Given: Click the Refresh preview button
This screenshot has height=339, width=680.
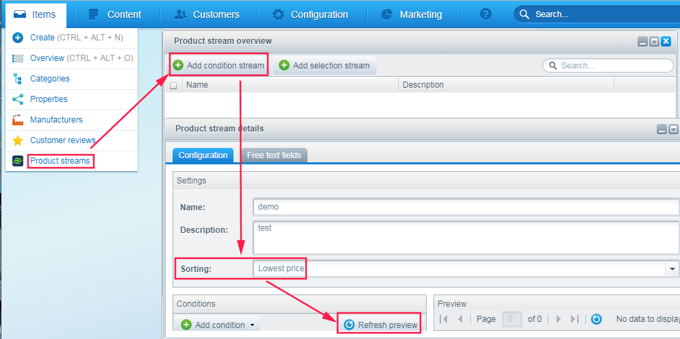Looking at the screenshot, I should [381, 325].
